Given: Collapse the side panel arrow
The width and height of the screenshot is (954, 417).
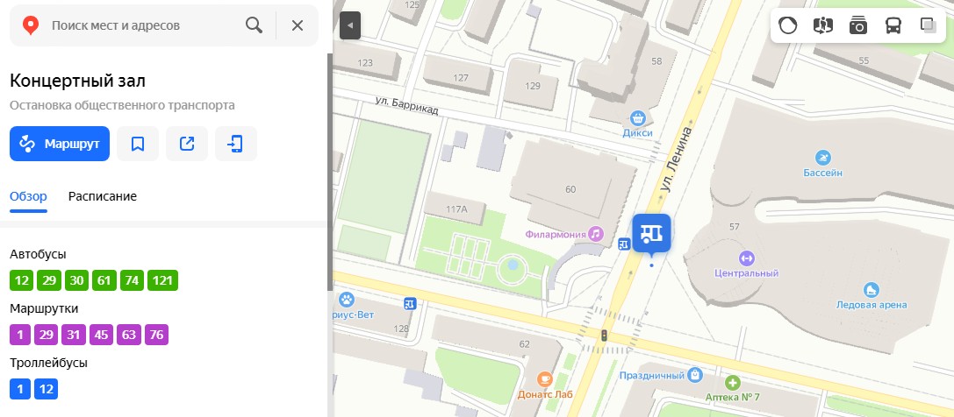Looking at the screenshot, I should [350, 25].
